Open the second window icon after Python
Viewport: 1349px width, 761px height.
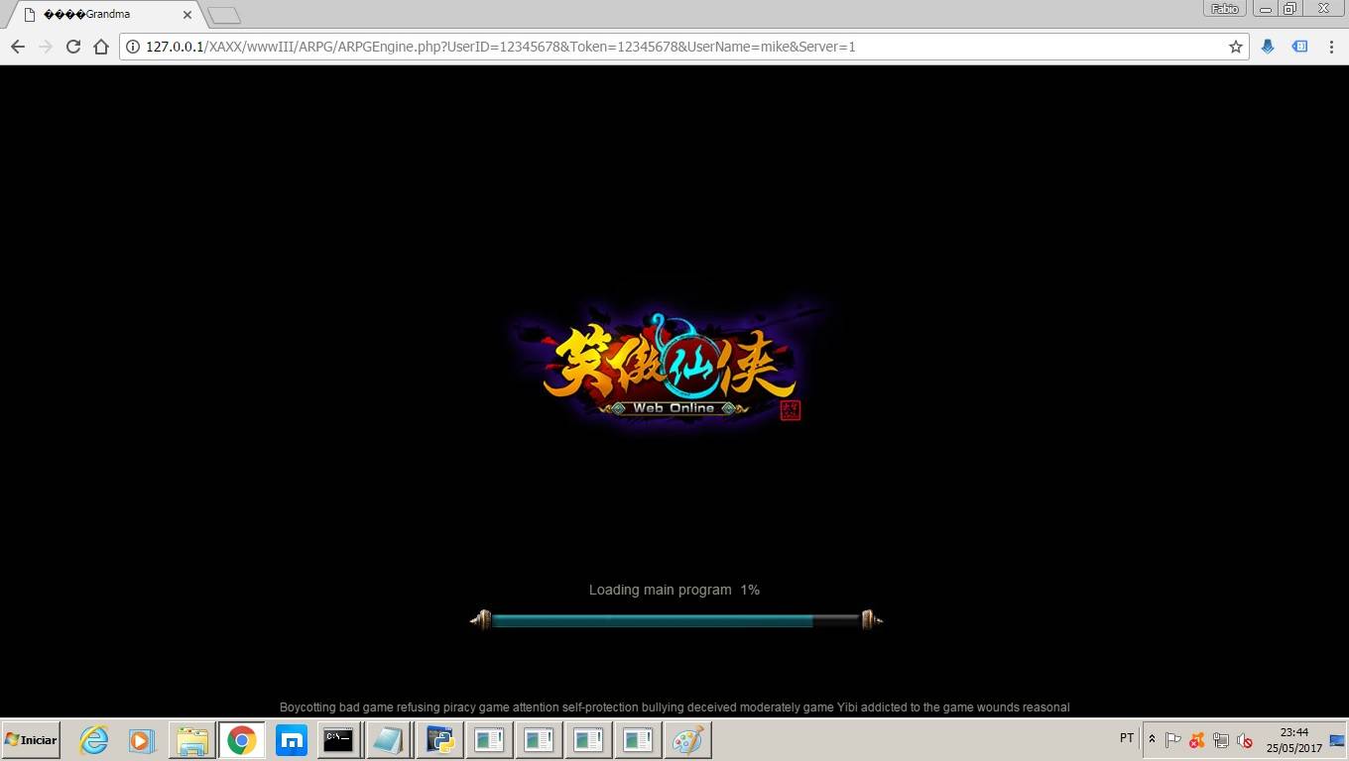click(x=539, y=740)
